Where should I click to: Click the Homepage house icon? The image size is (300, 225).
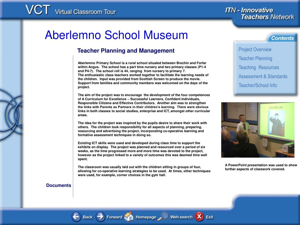pyautogui.click(x=129, y=217)
